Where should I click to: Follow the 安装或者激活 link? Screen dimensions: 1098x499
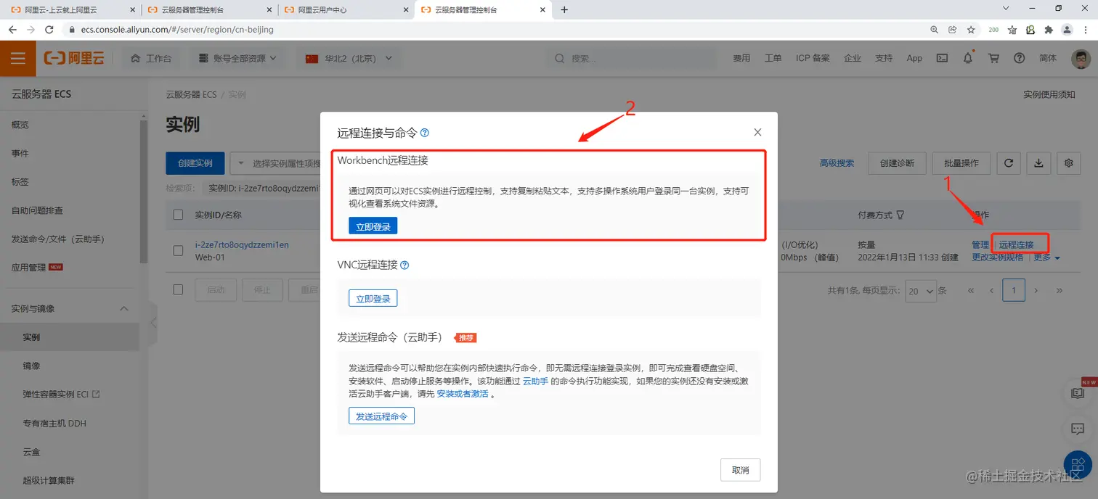tap(463, 395)
